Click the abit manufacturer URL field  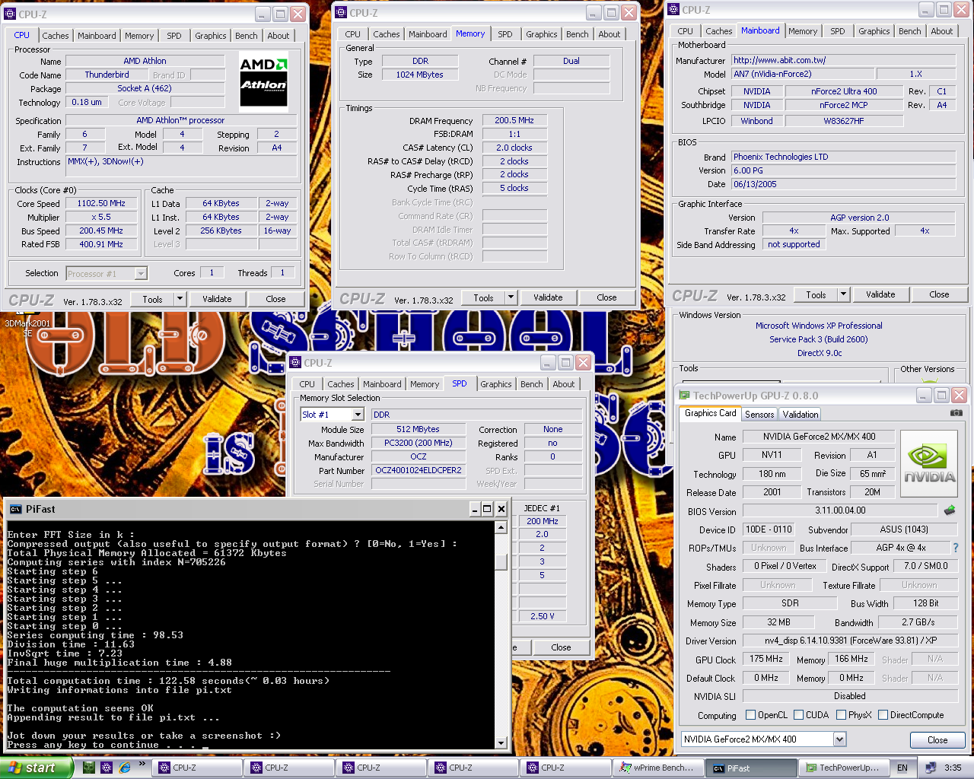(x=843, y=60)
